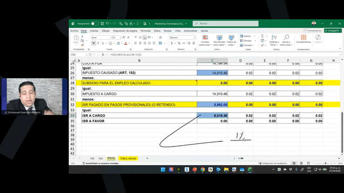Select the Format Painter brush
The width and height of the screenshot is (344, 193).
[x=82, y=45]
